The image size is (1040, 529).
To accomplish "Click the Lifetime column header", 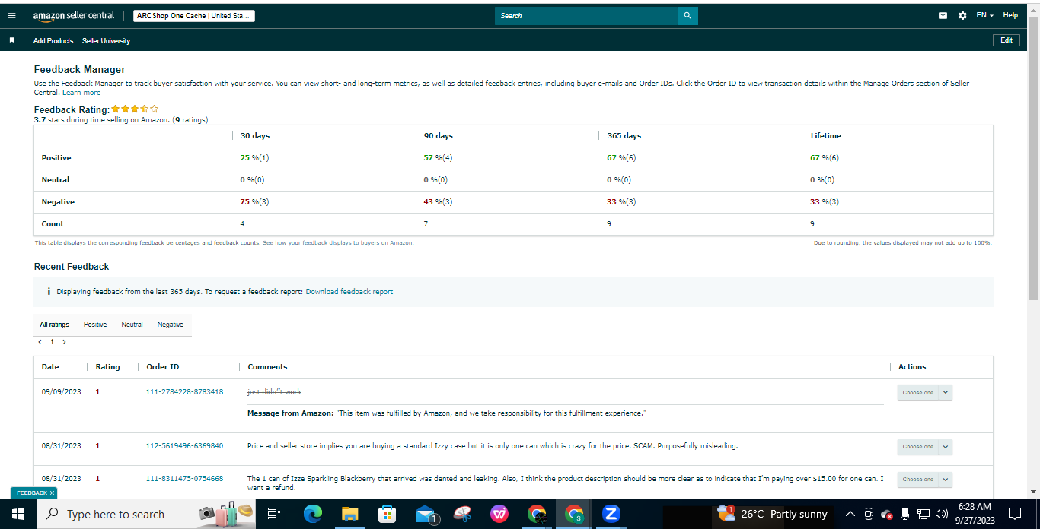I will (x=826, y=136).
